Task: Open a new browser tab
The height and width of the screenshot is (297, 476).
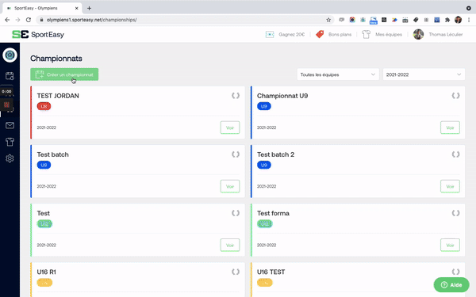Action: coord(89,8)
